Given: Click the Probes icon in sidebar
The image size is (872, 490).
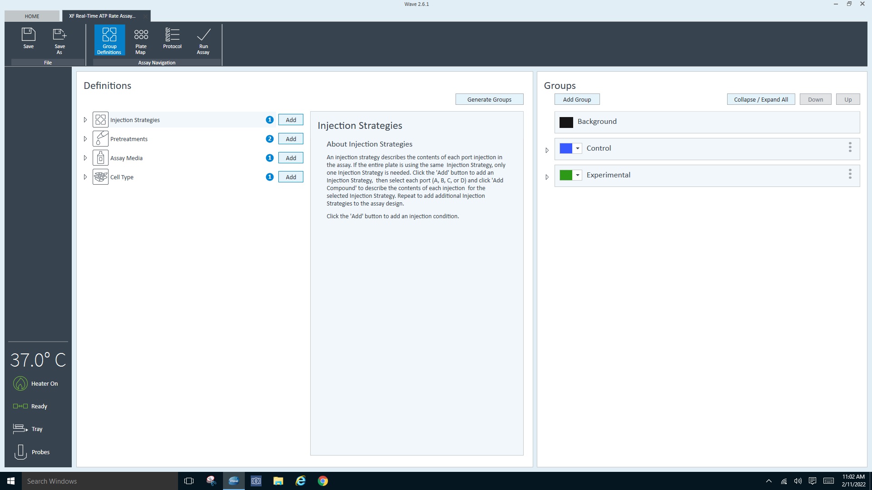Looking at the screenshot, I should 20,452.
